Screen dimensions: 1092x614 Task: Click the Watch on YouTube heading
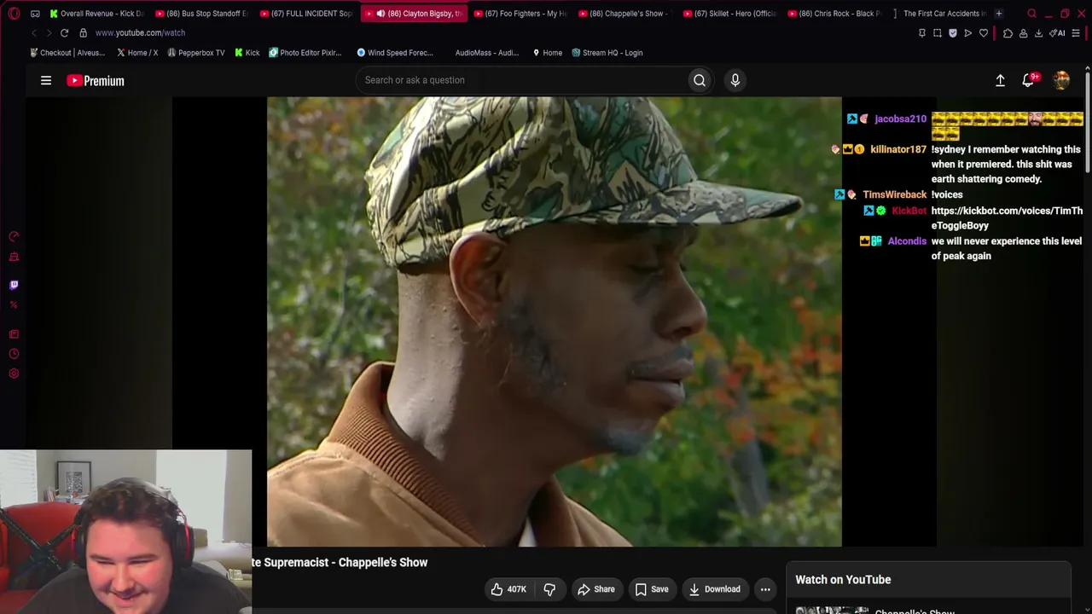pos(843,580)
